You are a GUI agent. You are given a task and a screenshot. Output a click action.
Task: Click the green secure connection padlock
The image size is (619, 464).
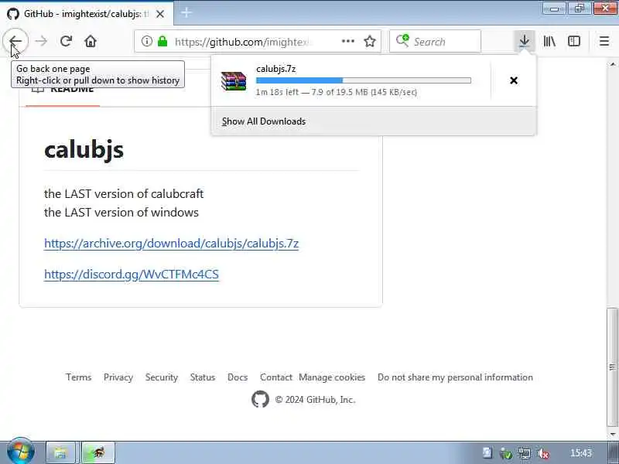click(162, 41)
